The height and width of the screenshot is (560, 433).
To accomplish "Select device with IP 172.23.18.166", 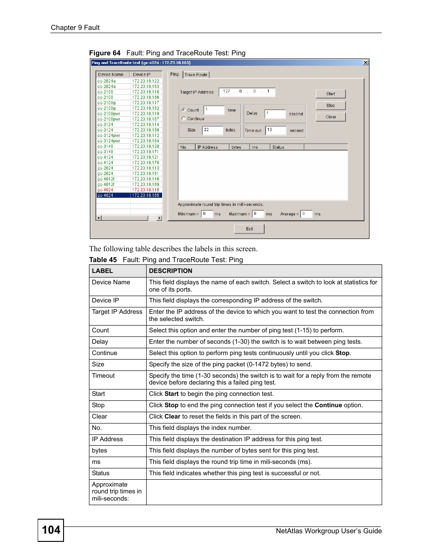I will point(146,97).
